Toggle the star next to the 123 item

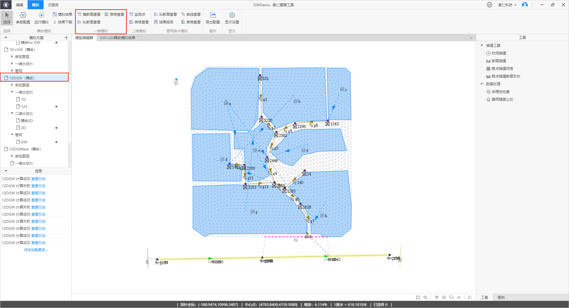[x=56, y=107]
